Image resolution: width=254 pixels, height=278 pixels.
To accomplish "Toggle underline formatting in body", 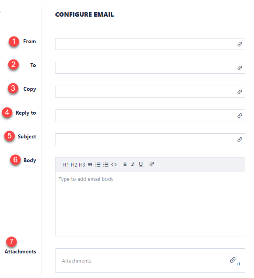I will point(141,165).
